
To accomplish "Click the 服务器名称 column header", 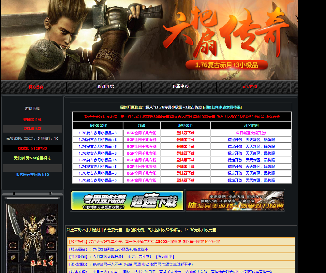I will (98, 125).
